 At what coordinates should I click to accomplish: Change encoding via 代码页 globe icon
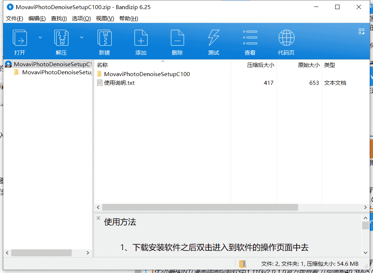tap(286, 42)
